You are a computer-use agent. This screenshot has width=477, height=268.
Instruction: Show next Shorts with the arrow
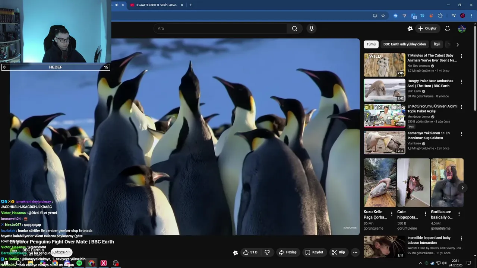[x=462, y=188]
